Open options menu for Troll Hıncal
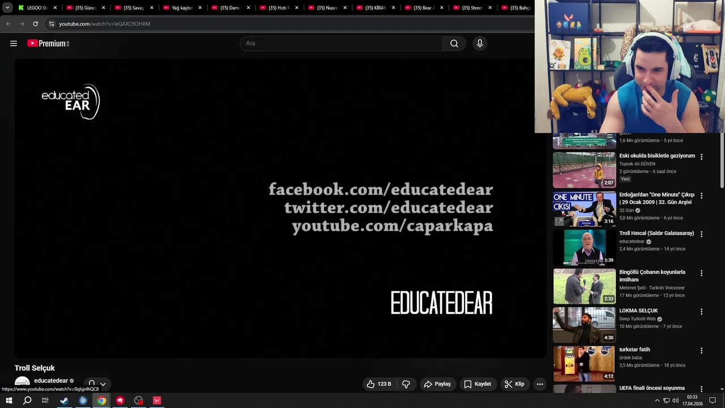The height and width of the screenshot is (408, 725). [701, 234]
